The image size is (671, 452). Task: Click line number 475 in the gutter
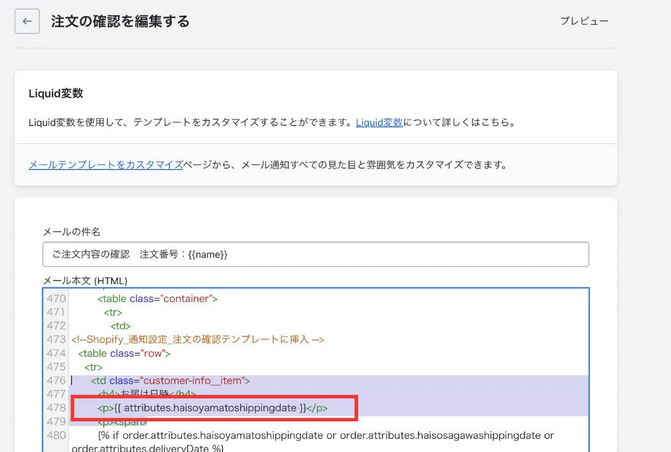56,367
